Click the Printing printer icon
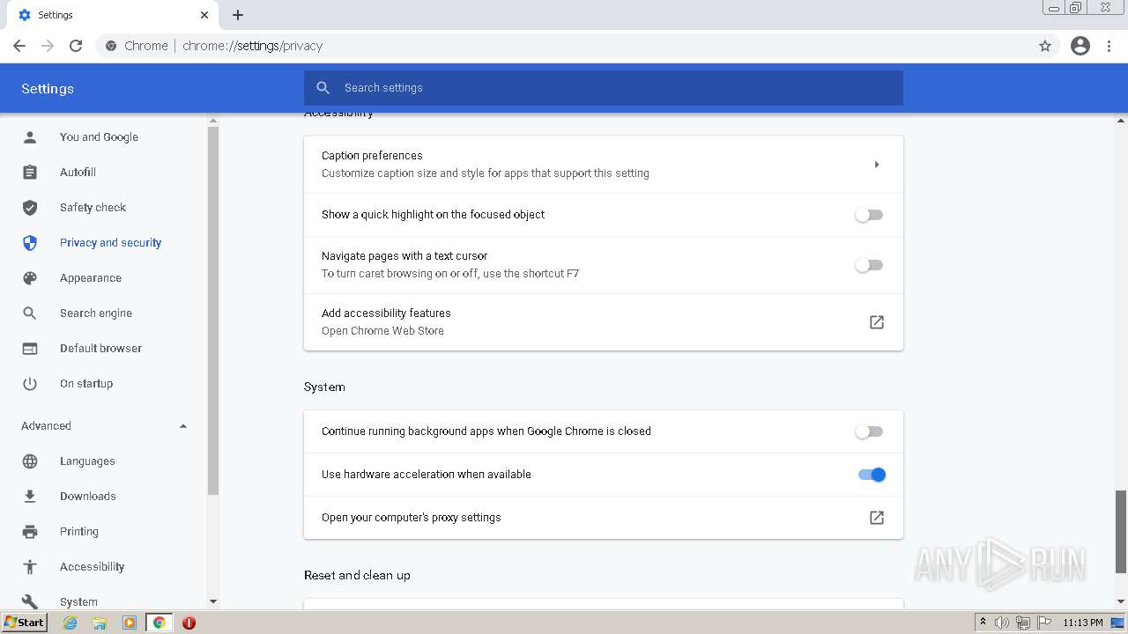Screen dimensions: 1128x634 (30, 532)
